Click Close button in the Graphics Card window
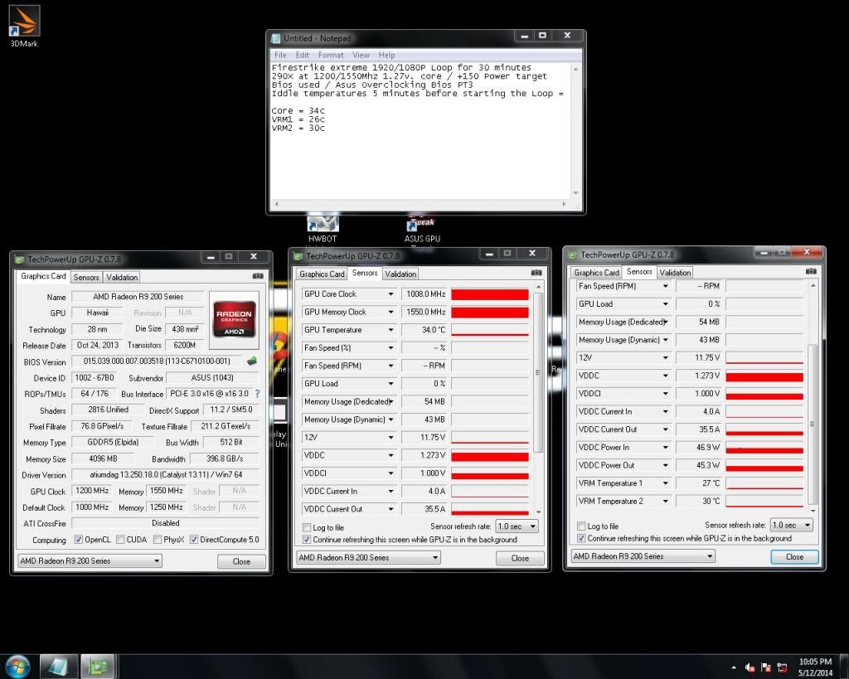The image size is (849, 679). tap(241, 561)
